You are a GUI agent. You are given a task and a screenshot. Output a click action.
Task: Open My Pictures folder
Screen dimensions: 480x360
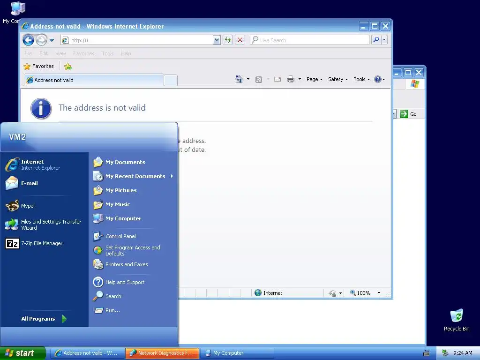click(x=133, y=190)
